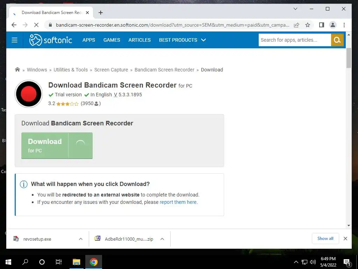
Task: Expand options chevron for revosetup.exe
Action: [81, 239]
